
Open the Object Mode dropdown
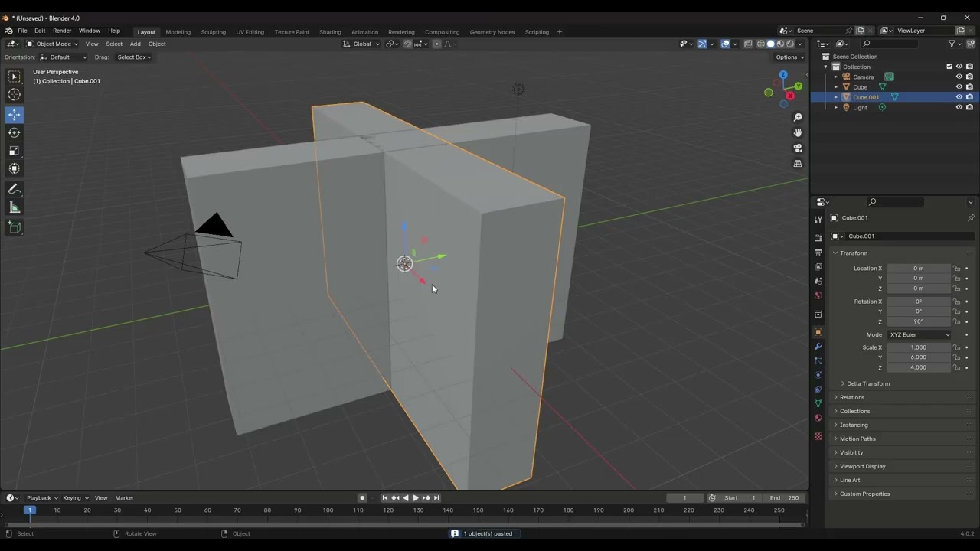click(52, 44)
